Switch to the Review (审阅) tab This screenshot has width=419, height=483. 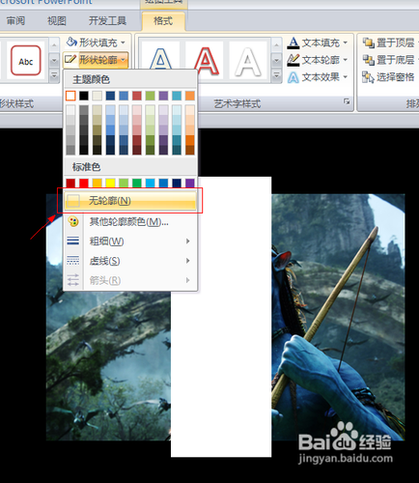pos(15,21)
